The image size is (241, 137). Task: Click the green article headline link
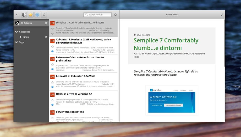click(x=166, y=44)
